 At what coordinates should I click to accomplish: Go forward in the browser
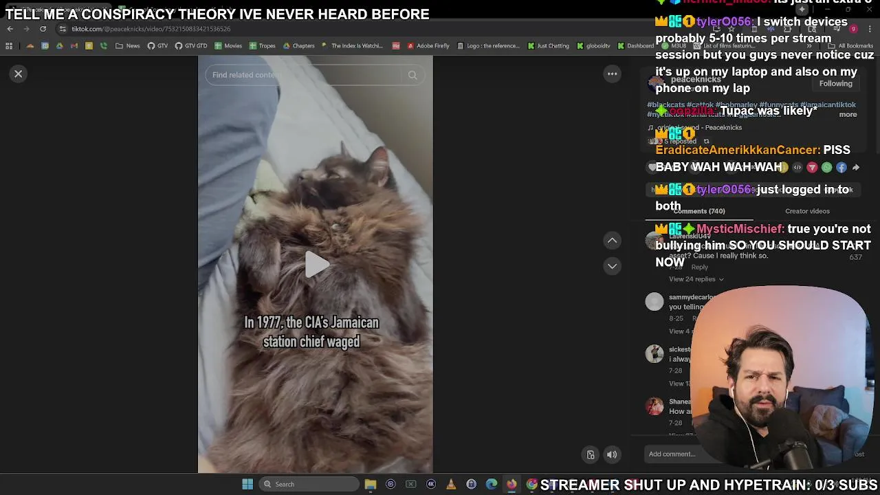click(x=26, y=29)
